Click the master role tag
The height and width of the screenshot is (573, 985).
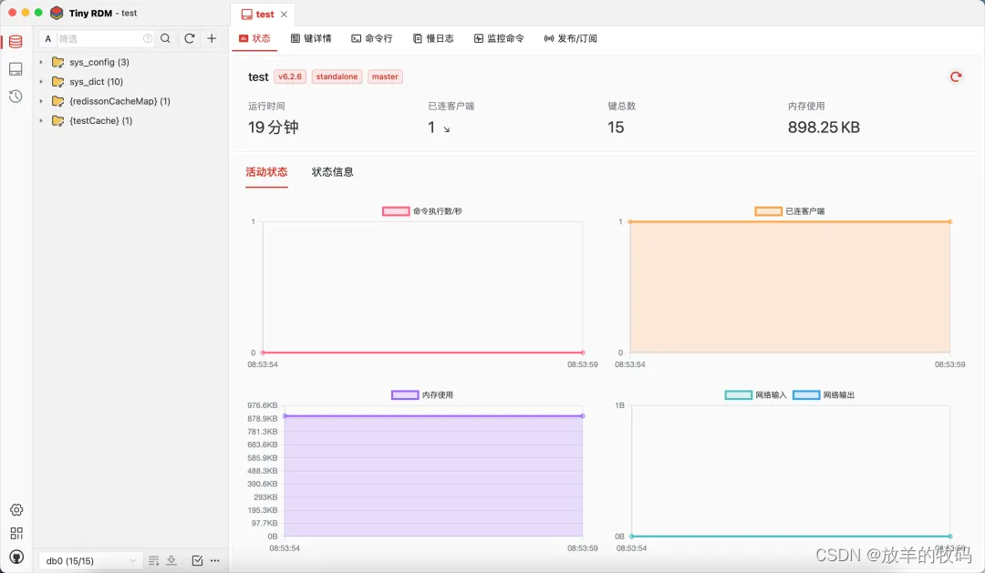385,77
